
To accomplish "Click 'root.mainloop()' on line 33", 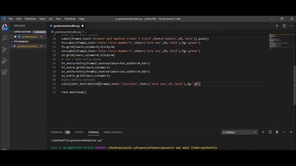I will (x=74, y=92).
